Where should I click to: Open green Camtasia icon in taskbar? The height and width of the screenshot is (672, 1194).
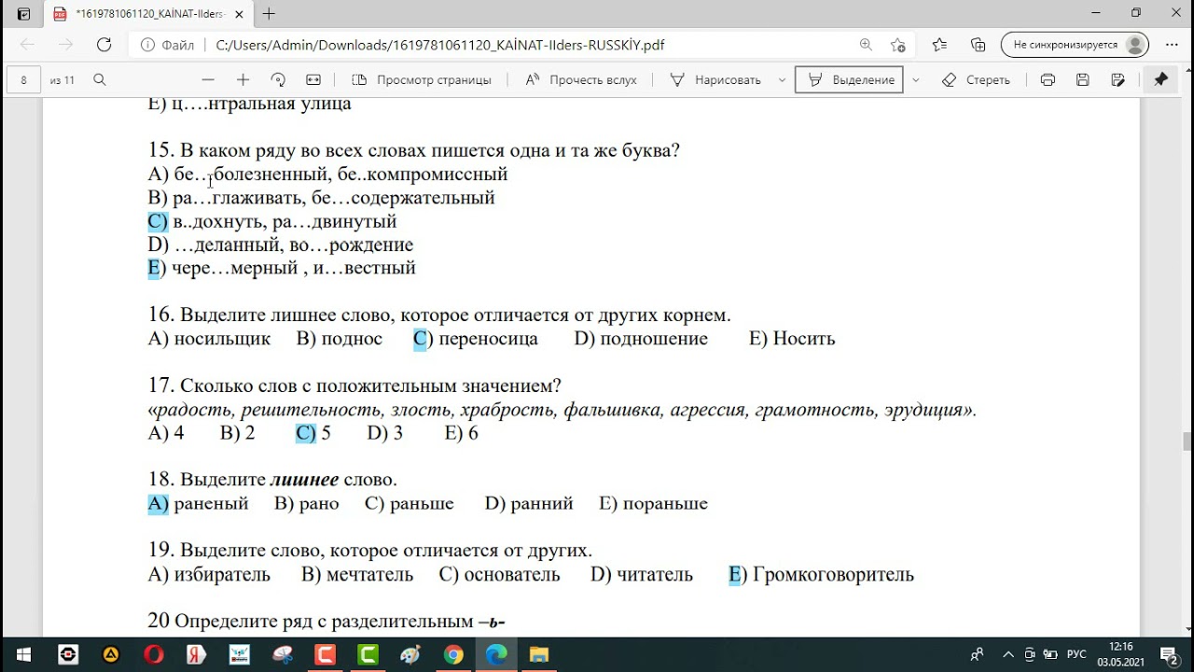pyautogui.click(x=368, y=654)
